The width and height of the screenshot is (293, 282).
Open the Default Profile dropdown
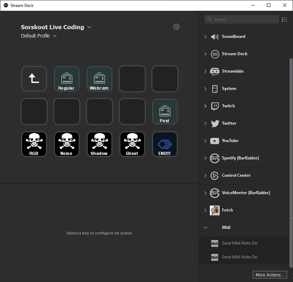(55, 36)
